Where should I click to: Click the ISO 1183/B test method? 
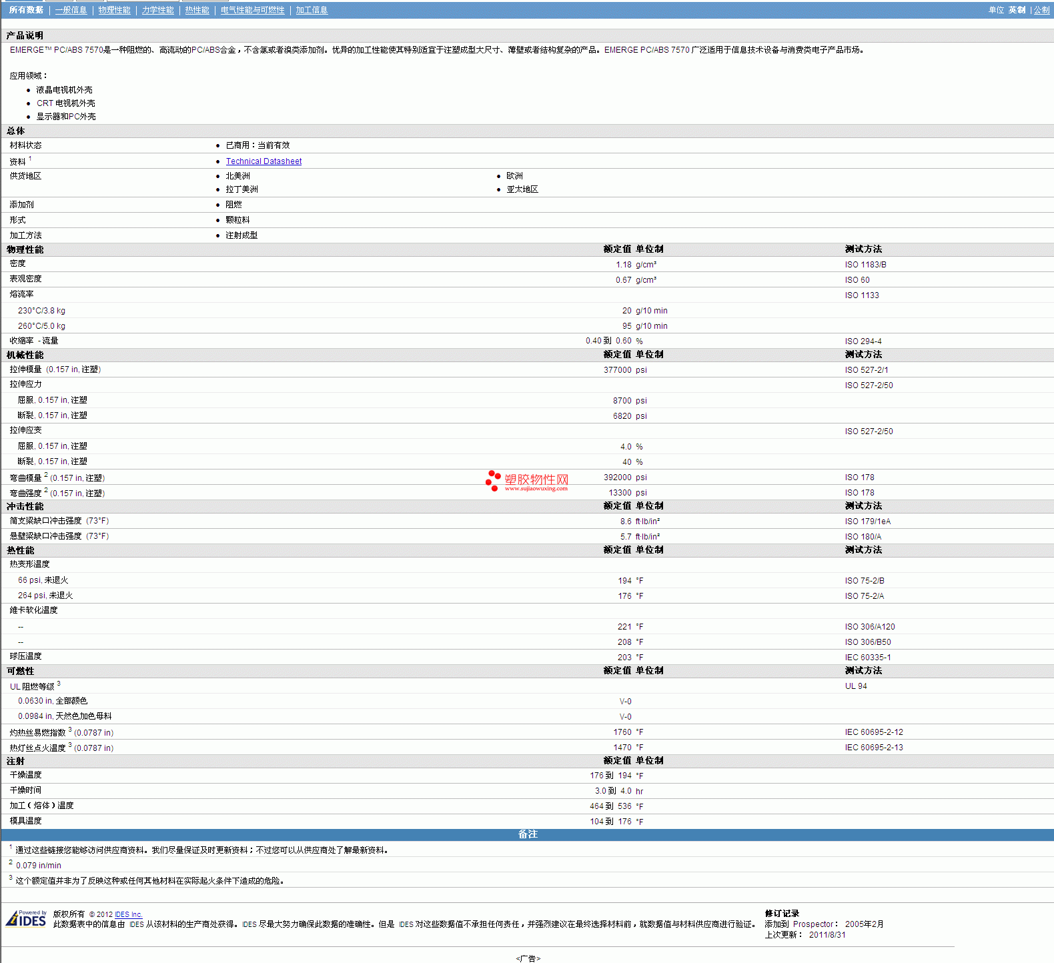pos(865,265)
